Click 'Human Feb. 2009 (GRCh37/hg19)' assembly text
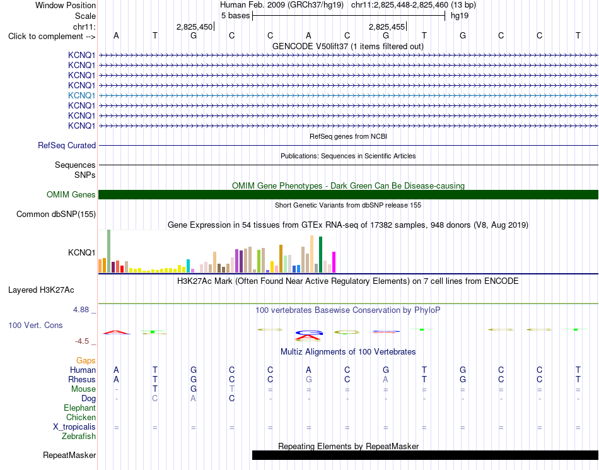599x470 pixels. point(282,5)
